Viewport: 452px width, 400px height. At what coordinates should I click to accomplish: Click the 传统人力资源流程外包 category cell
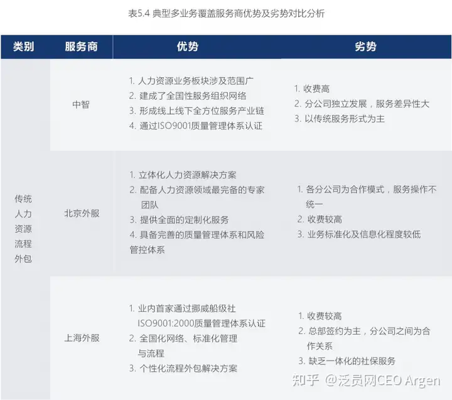(23, 229)
